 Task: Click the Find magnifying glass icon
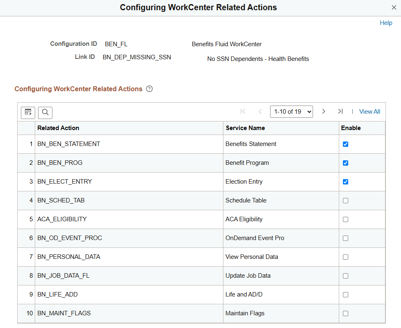tap(45, 112)
